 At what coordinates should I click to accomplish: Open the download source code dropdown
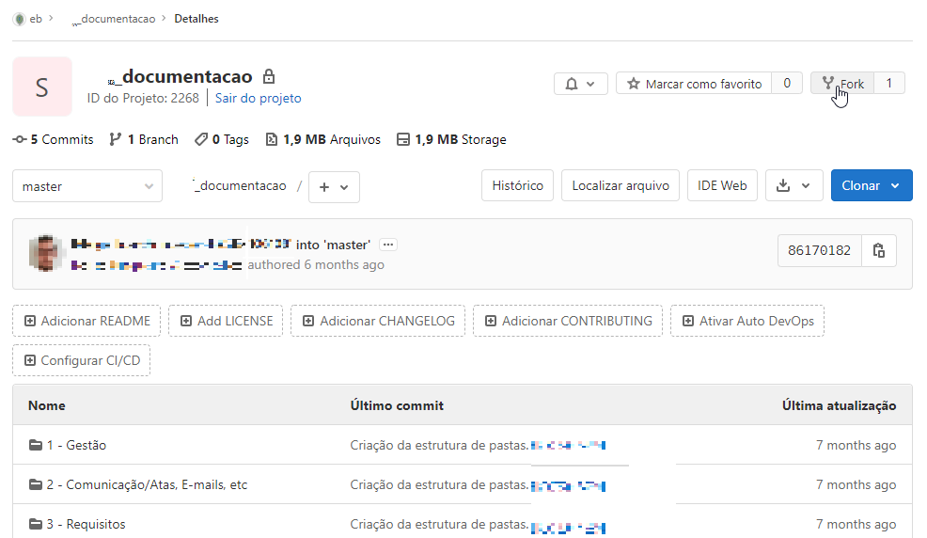[794, 185]
